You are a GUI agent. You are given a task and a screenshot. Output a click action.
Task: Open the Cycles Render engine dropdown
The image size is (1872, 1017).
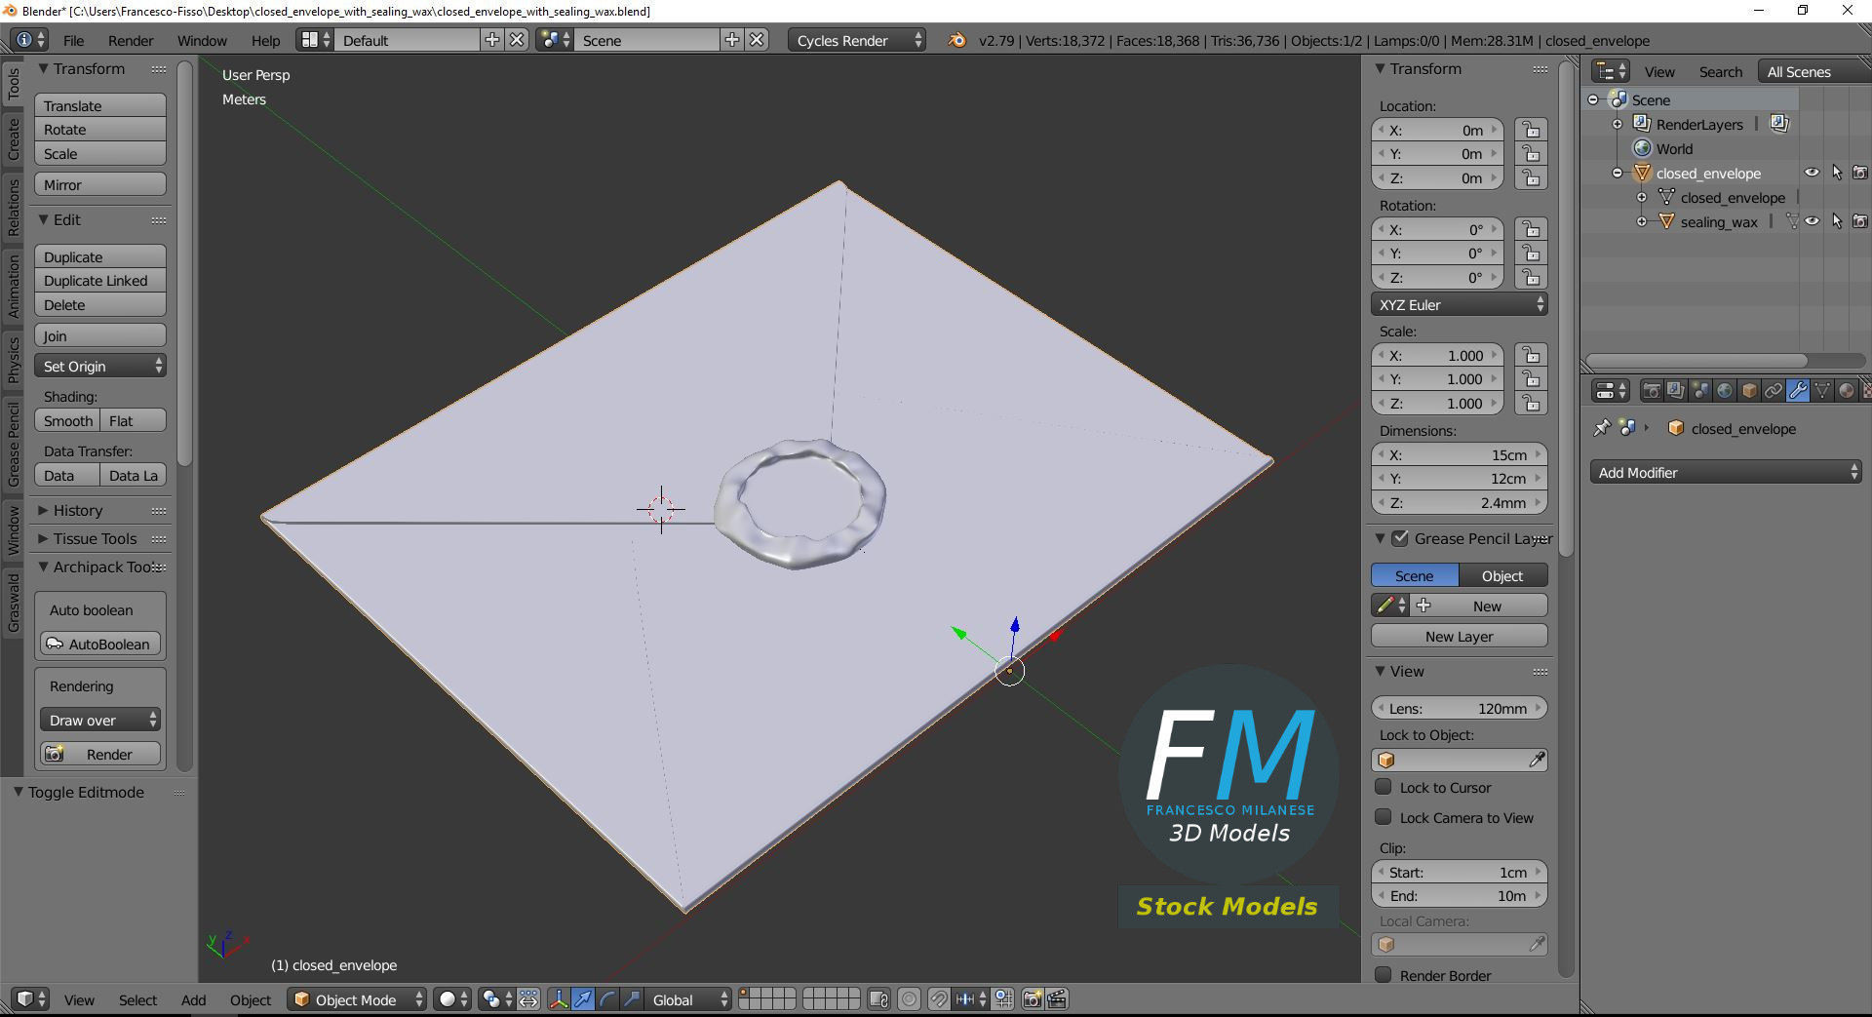point(856,40)
